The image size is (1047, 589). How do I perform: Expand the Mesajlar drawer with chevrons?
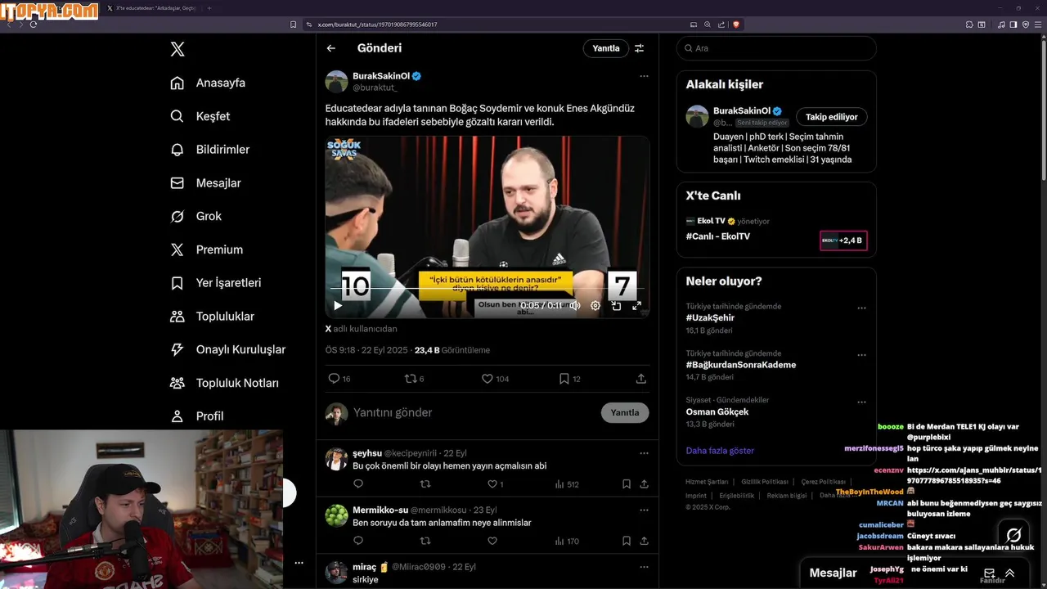tap(1010, 573)
